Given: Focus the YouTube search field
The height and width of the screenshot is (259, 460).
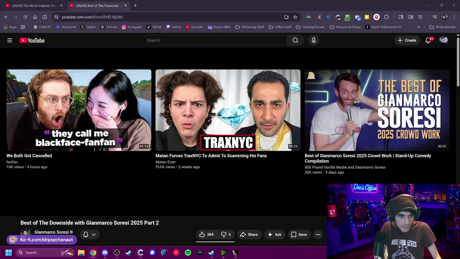Looking at the screenshot, I should pyautogui.click(x=215, y=40).
